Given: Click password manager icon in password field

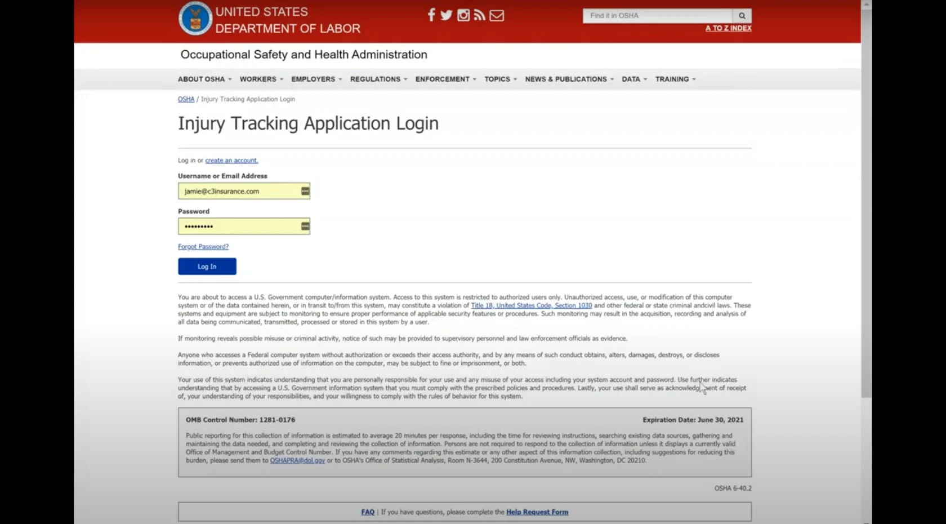Looking at the screenshot, I should (x=305, y=227).
